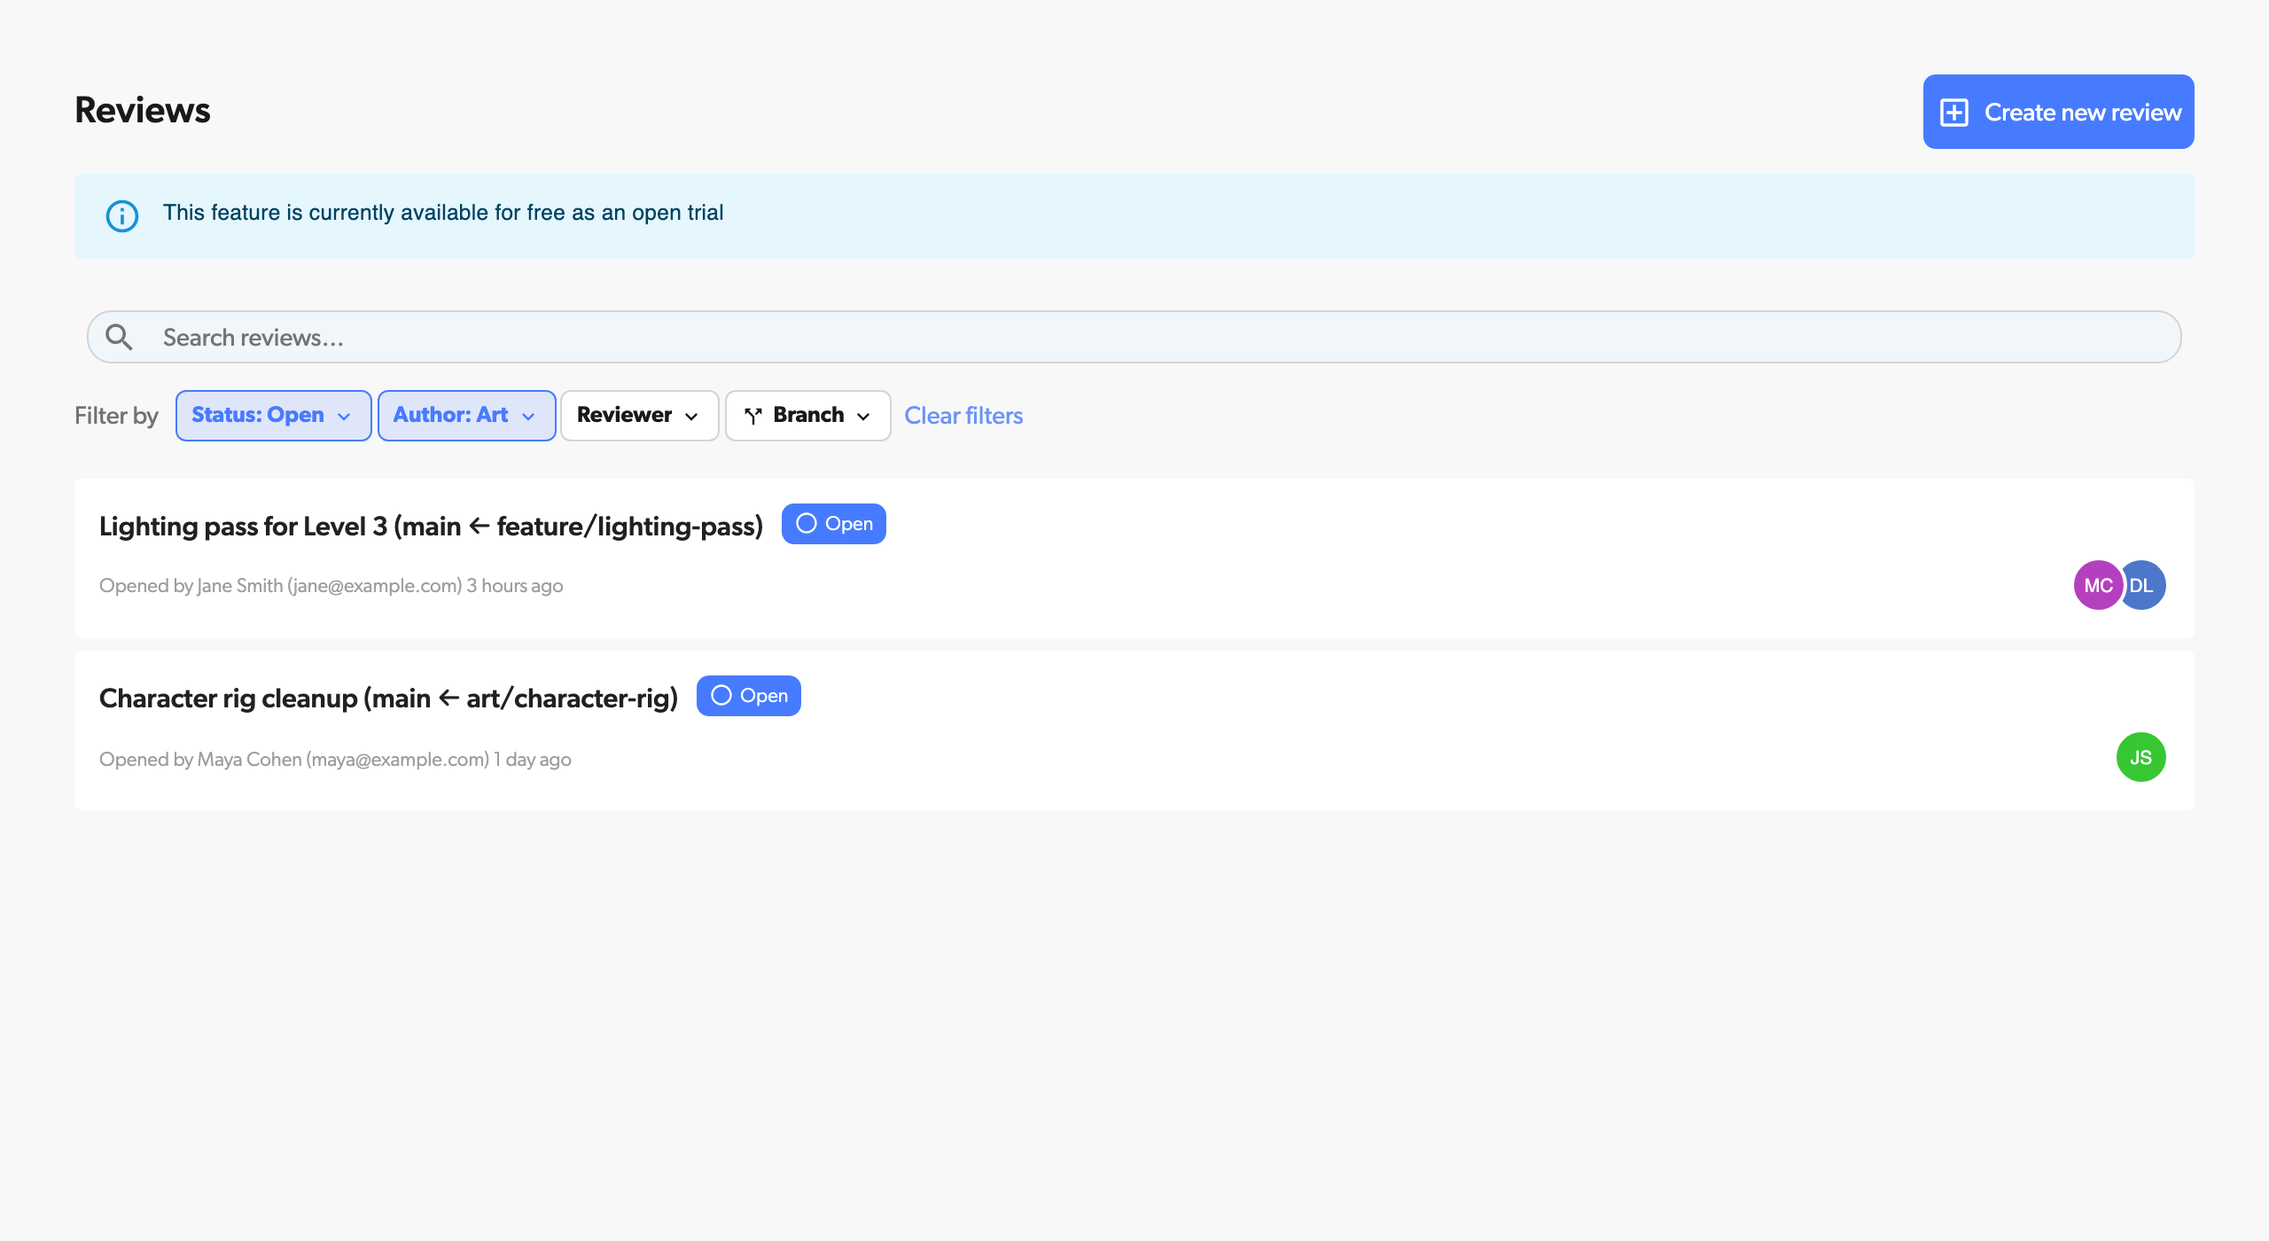Click the DL reviewer avatar
Viewport: 2269px width, 1241px height.
click(x=2145, y=585)
